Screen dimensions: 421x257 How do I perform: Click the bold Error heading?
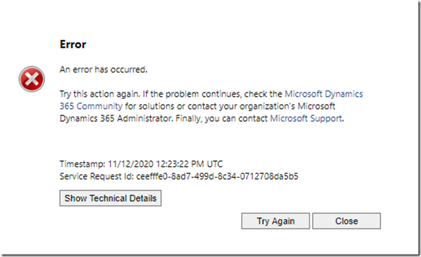tap(73, 44)
